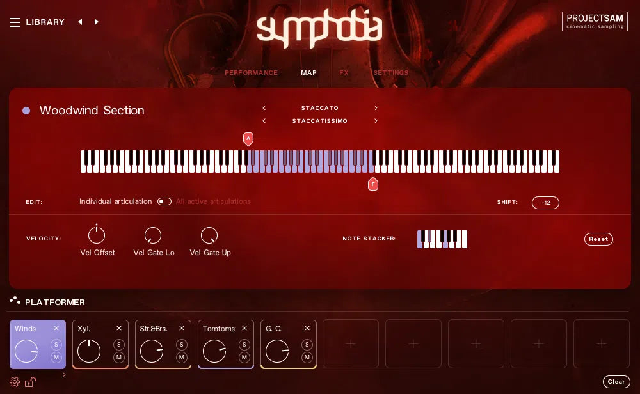Click the left arrow beside LIBRARY
Image resolution: width=640 pixels, height=394 pixels.
[80, 22]
